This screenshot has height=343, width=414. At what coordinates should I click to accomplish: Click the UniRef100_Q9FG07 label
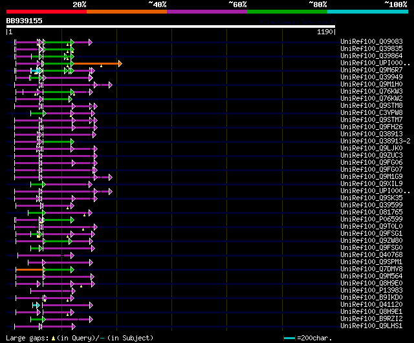[371, 170]
